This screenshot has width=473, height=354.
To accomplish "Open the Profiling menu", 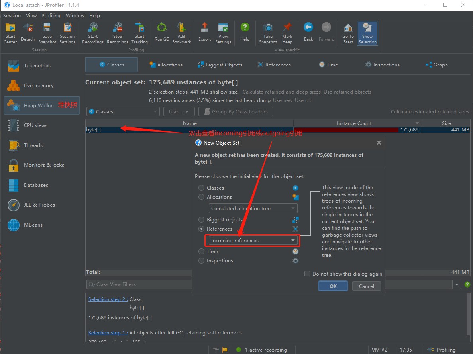I will click(x=51, y=16).
